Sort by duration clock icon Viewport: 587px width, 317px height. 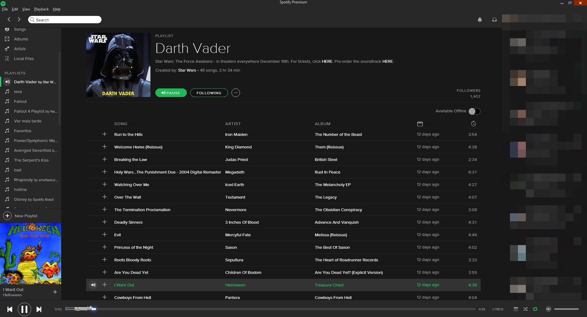click(473, 124)
